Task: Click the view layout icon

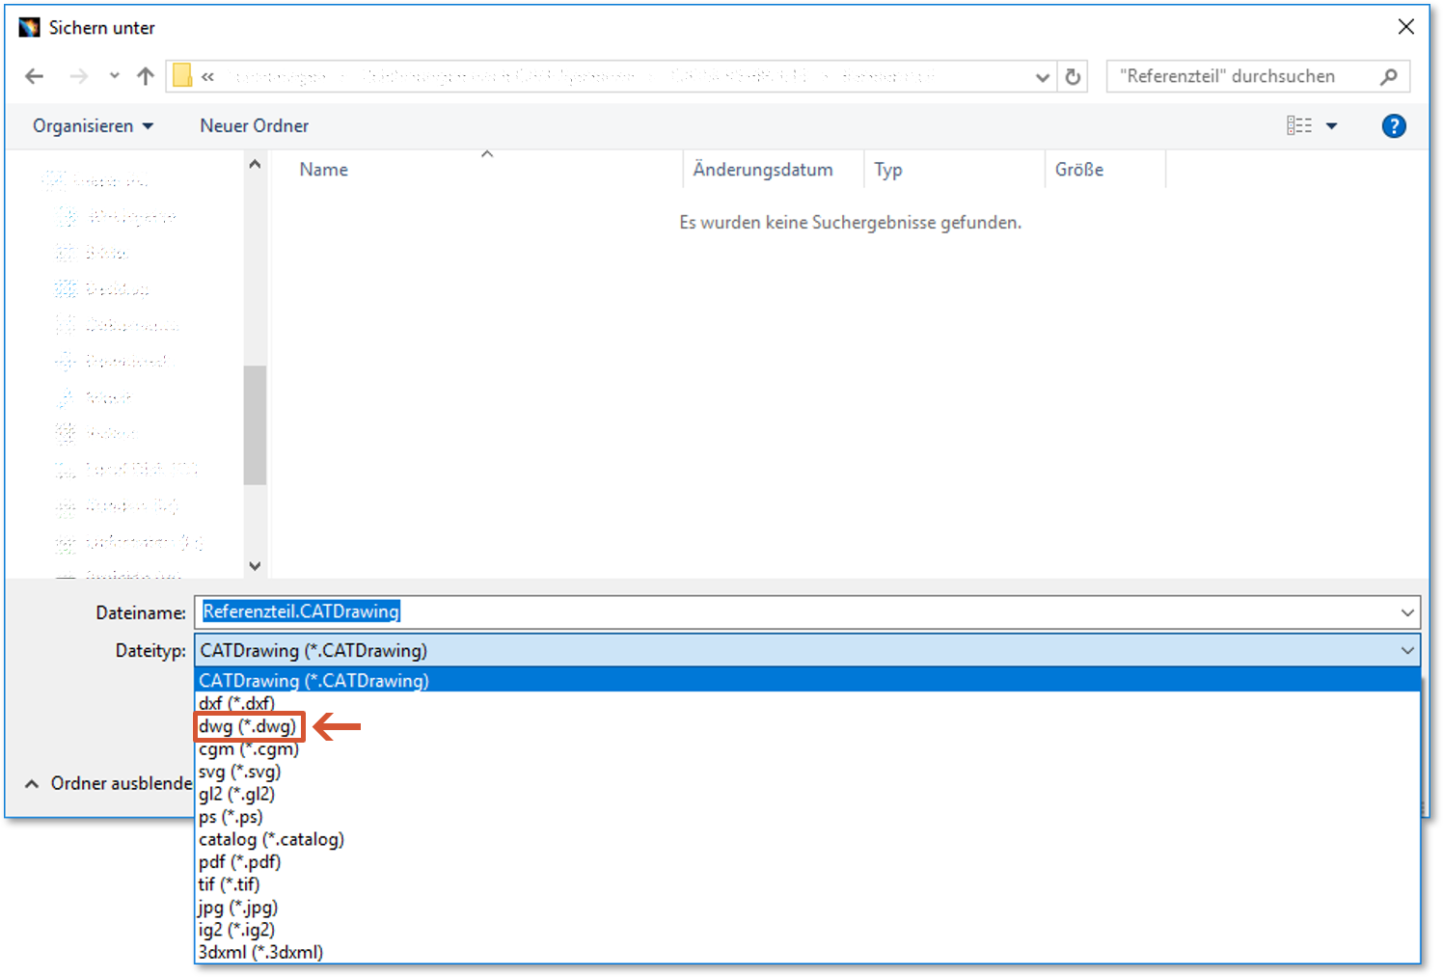Action: point(1298,125)
